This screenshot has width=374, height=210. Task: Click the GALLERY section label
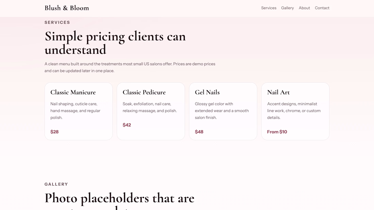click(56, 184)
